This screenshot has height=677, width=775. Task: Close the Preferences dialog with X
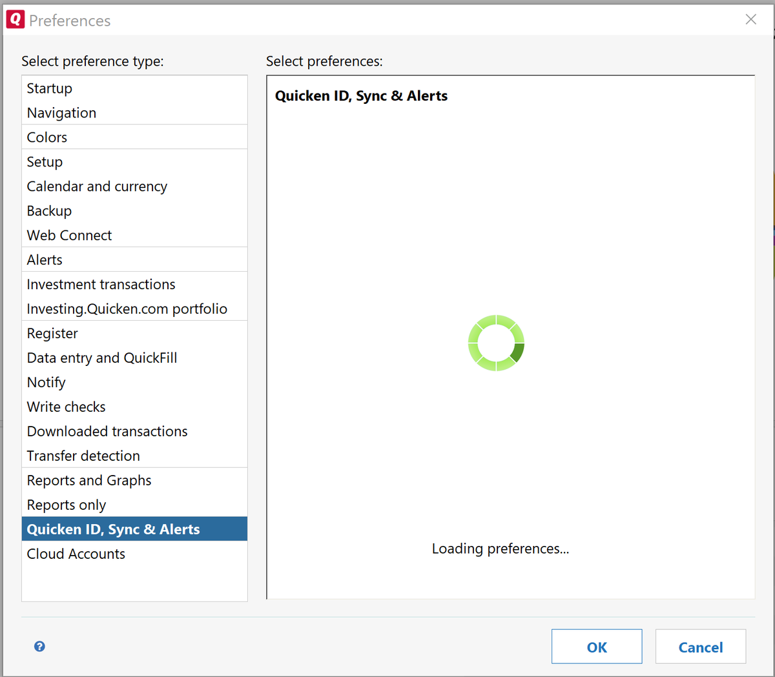click(750, 19)
